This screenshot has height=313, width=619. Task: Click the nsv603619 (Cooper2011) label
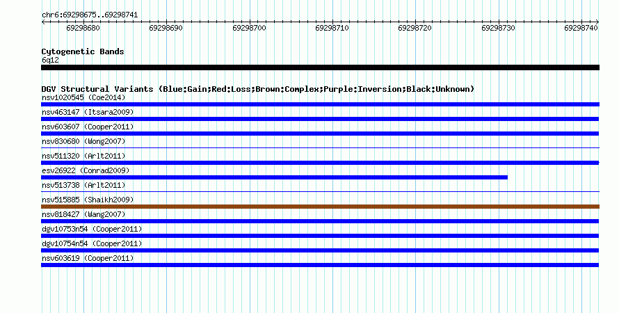[88, 258]
